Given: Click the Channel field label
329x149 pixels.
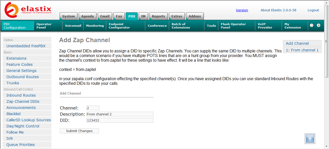Looking at the screenshot, I should (69, 108).
